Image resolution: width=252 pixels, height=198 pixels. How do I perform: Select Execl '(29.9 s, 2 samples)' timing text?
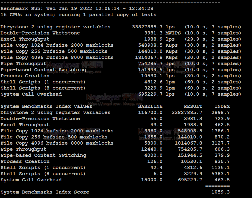[x=213, y=39]
